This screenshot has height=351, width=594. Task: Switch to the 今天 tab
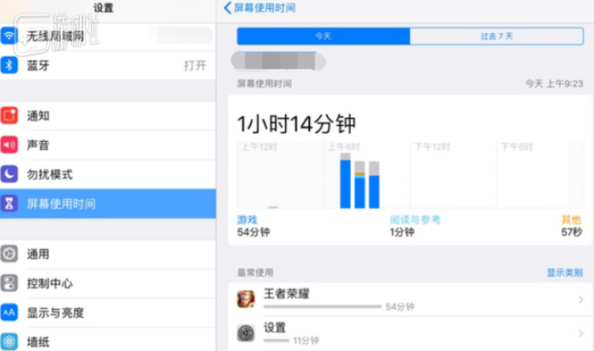click(x=323, y=36)
